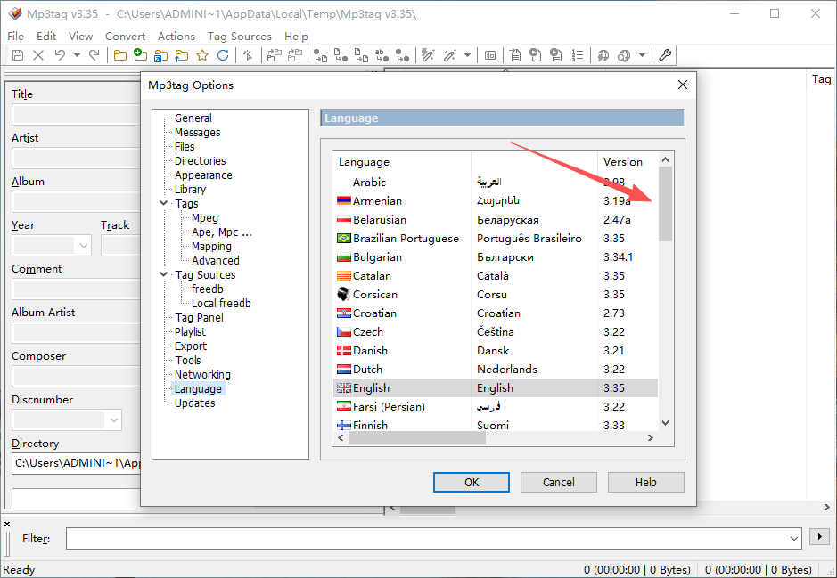Screen dimensions: 837x578
Task: Open the Quick Actions dropdown arrow
Action: pyautogui.click(x=468, y=55)
